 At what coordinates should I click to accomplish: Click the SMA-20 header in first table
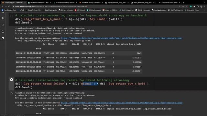(x=76, y=44)
